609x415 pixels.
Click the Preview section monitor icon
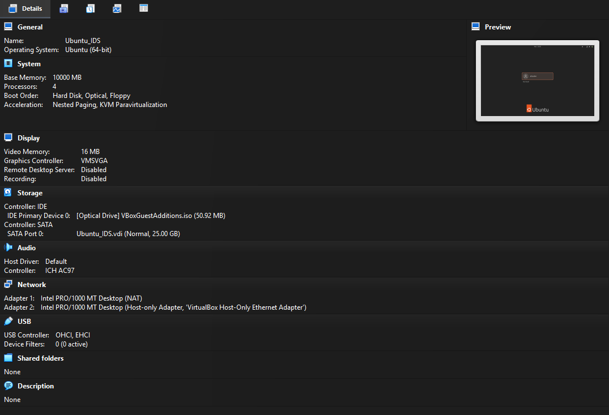point(475,27)
